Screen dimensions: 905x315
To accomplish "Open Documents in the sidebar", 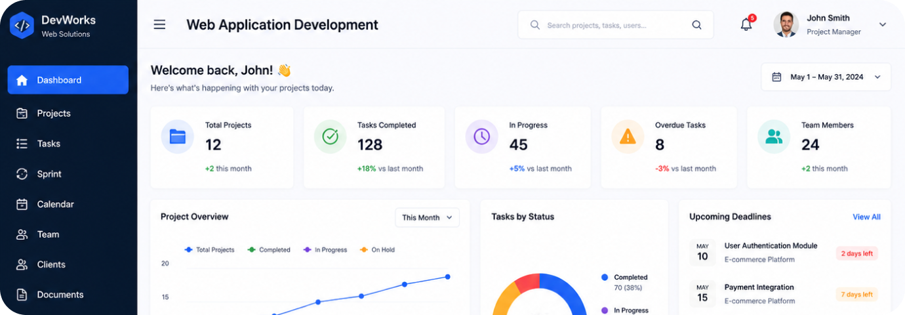I will coord(68,295).
